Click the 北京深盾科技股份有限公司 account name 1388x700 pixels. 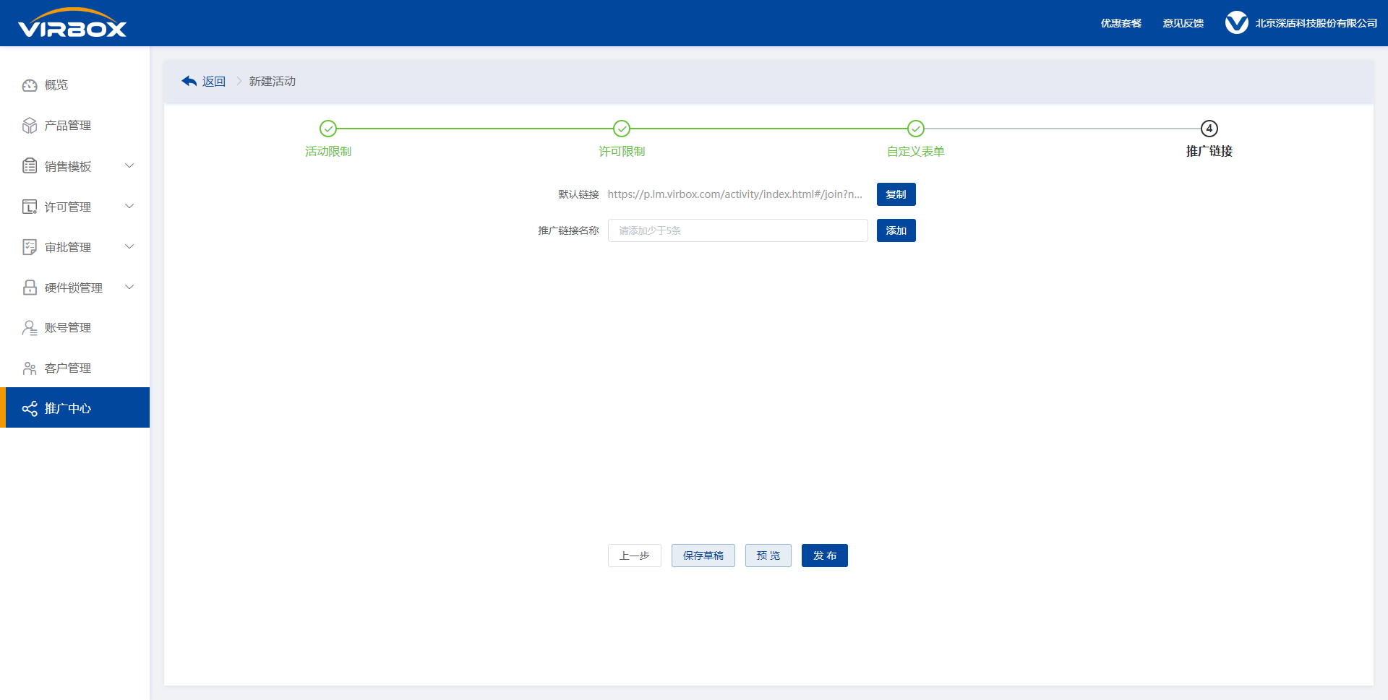[1316, 23]
